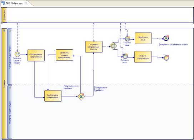The width and height of the screenshot is (194, 140).
Task: Select the Сотрудник отдела продаж lane label
Action: tap(10, 57)
